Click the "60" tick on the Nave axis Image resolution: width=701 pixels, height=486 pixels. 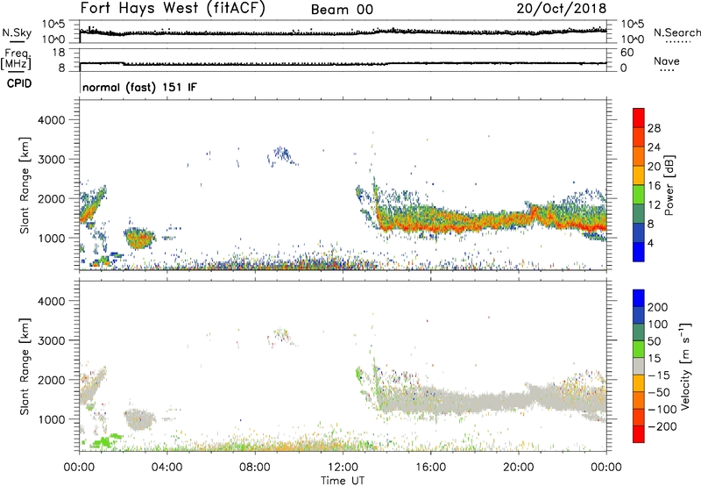627,53
